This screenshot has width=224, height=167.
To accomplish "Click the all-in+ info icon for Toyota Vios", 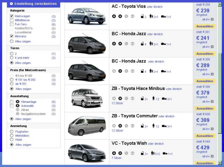I will [x=212, y=19].
